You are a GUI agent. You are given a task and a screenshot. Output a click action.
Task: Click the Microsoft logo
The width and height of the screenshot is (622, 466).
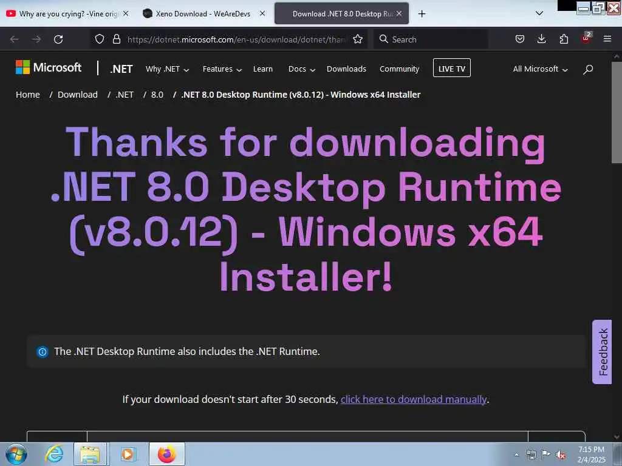coord(49,67)
